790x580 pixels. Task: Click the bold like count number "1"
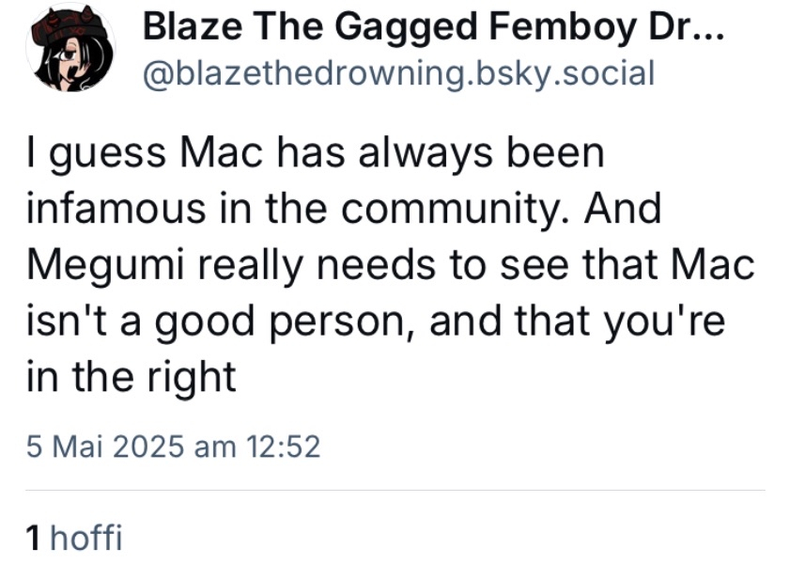pos(34,538)
